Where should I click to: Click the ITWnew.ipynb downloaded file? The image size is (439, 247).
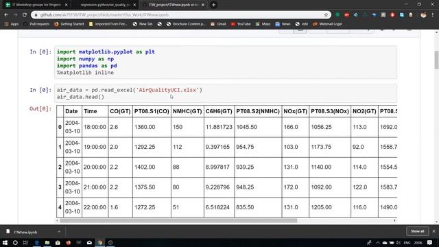(x=25, y=232)
